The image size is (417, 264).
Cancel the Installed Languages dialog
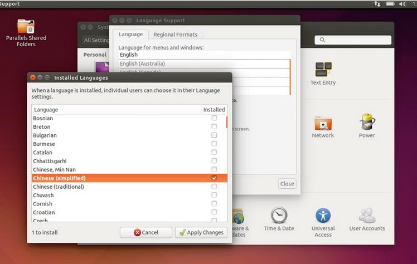(146, 232)
